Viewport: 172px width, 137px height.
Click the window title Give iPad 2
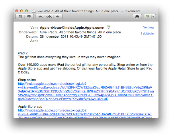click(88, 11)
